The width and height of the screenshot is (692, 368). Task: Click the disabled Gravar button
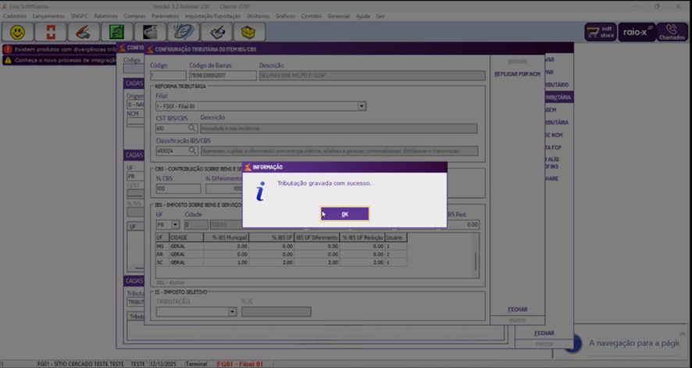pyautogui.click(x=517, y=61)
